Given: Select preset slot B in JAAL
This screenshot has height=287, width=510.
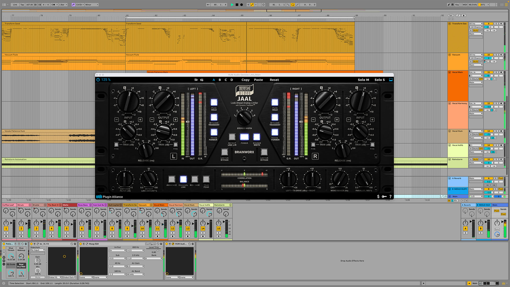Looking at the screenshot, I should (220, 80).
